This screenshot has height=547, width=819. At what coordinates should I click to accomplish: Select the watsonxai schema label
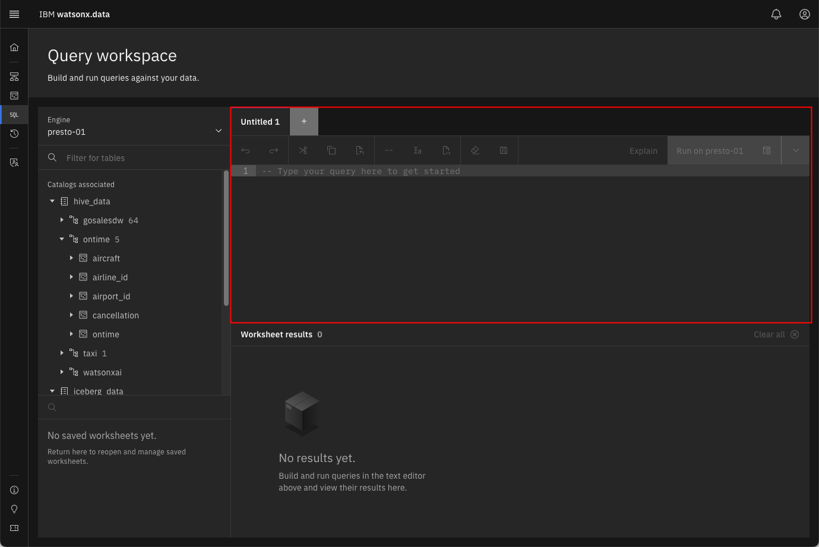pyautogui.click(x=102, y=372)
